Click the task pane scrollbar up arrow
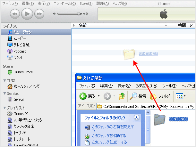 coord(148,112)
